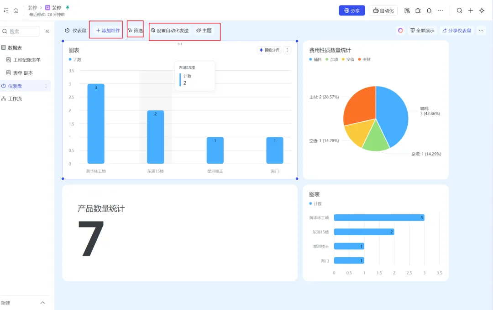Open the column chart's three-dot menu
This screenshot has height=310, width=493.
pos(287,50)
